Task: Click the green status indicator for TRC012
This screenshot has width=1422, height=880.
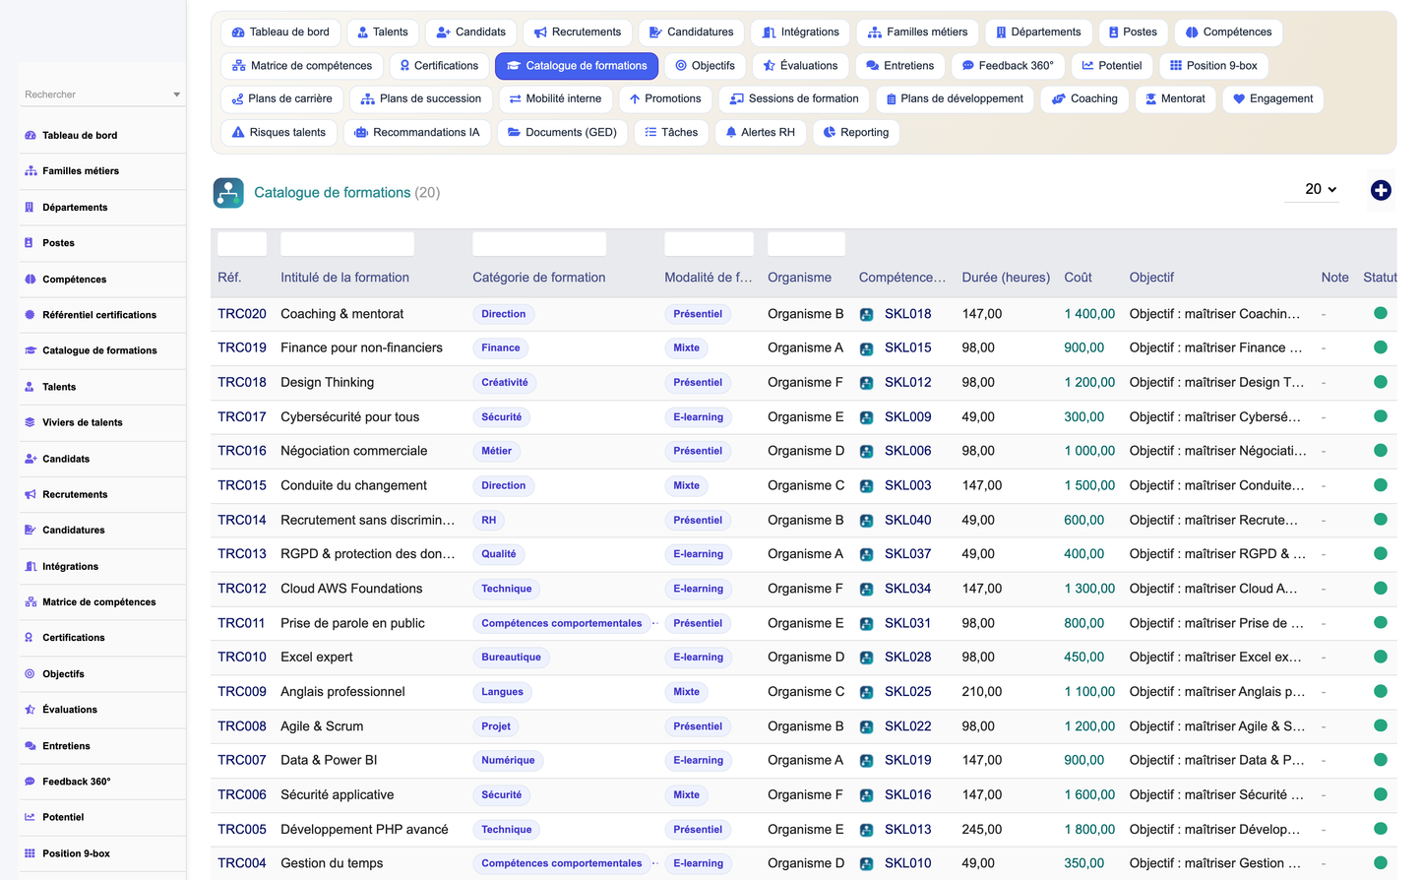Action: (x=1381, y=588)
